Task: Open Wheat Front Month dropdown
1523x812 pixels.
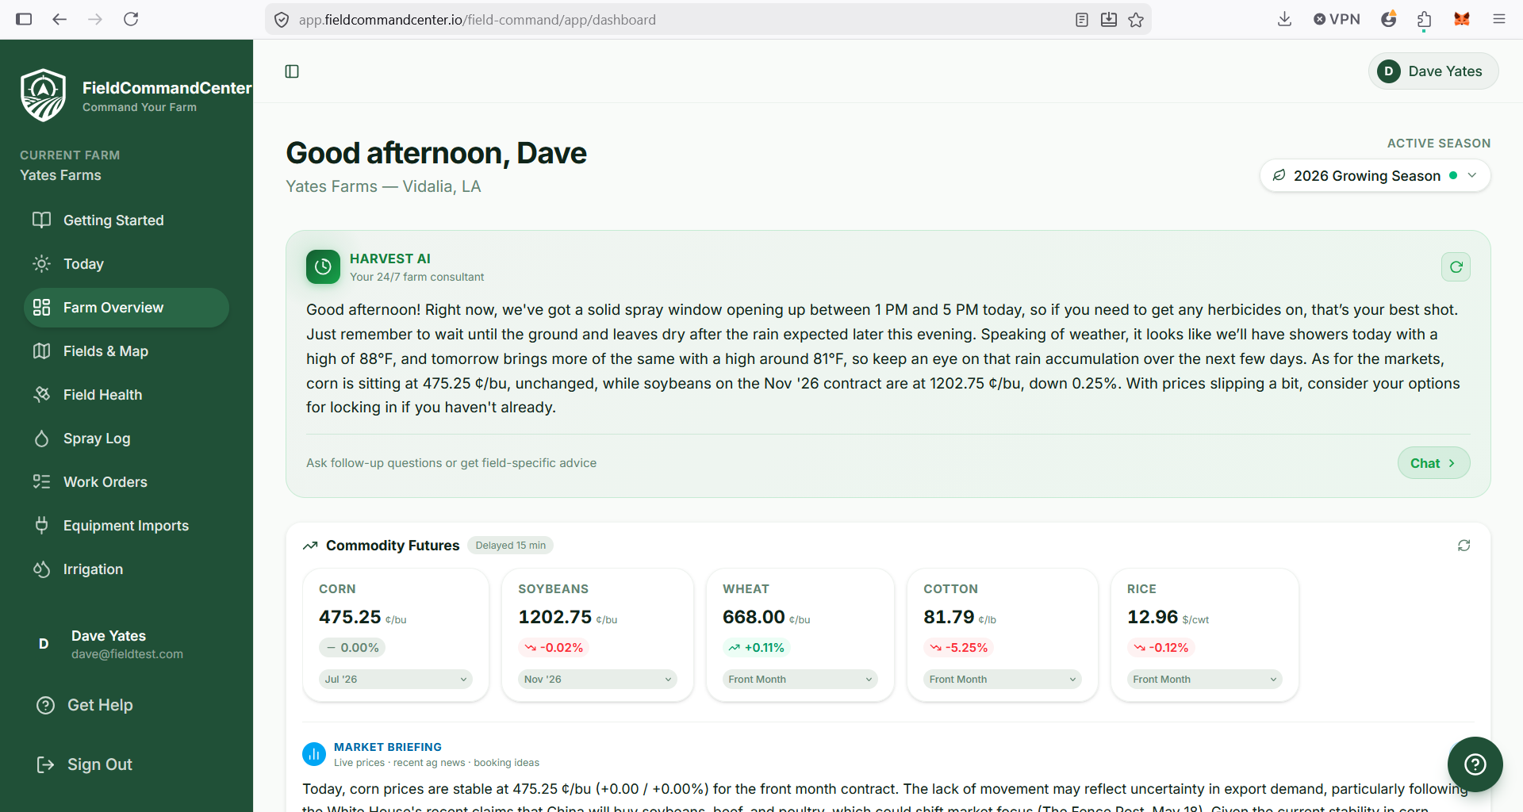Action: pos(800,680)
